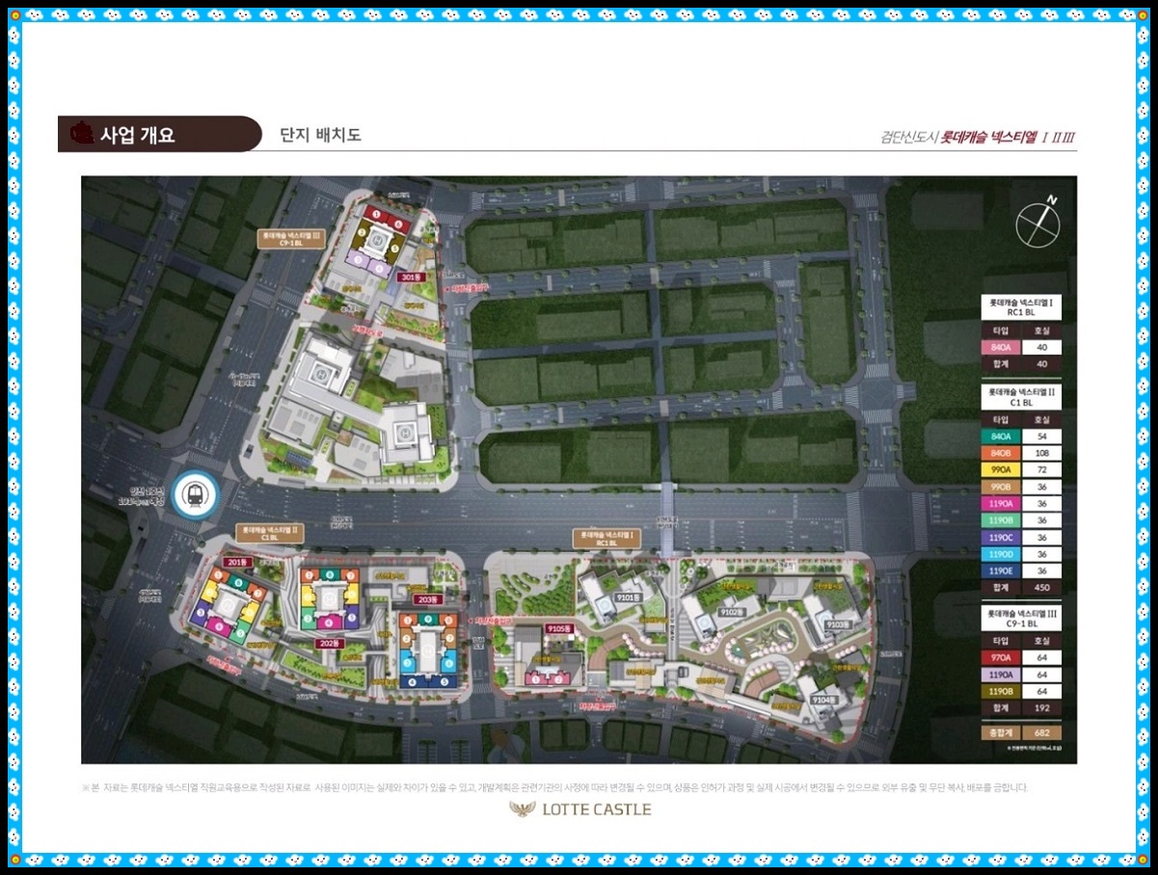Viewport: 1158px width, 875px height.
Task: Click the disclaimer footnote text below the map
Action: point(555,787)
